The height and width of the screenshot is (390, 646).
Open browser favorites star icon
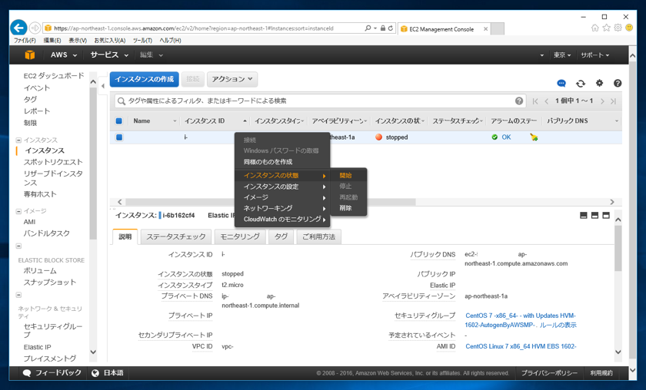(606, 28)
